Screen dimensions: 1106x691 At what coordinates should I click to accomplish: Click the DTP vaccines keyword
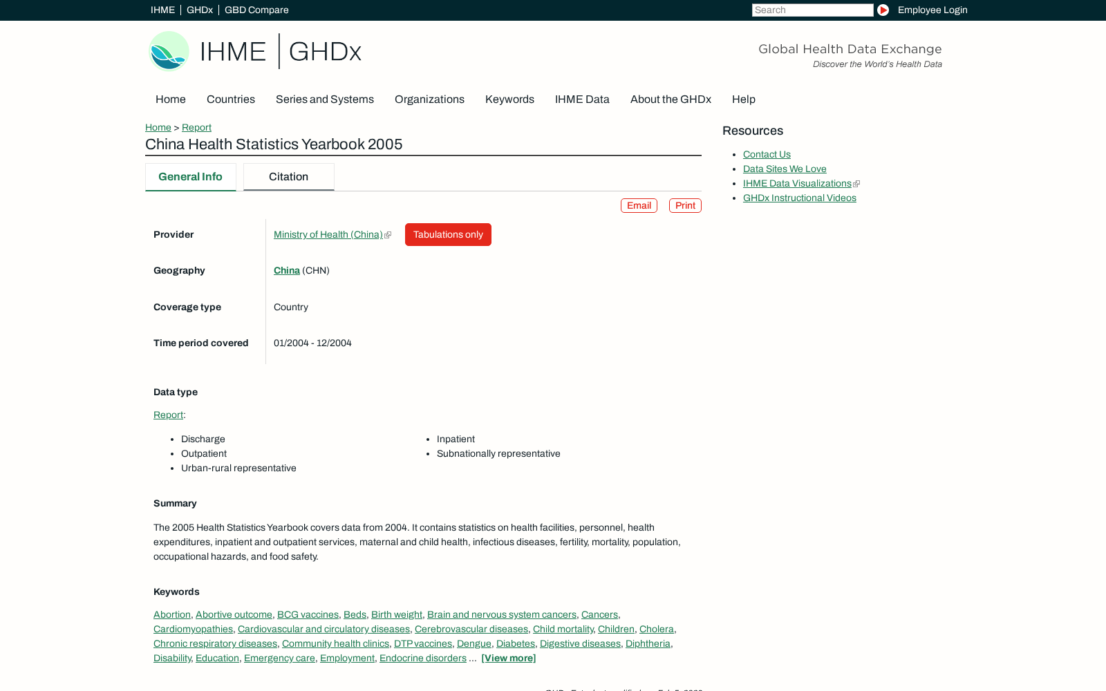click(423, 643)
